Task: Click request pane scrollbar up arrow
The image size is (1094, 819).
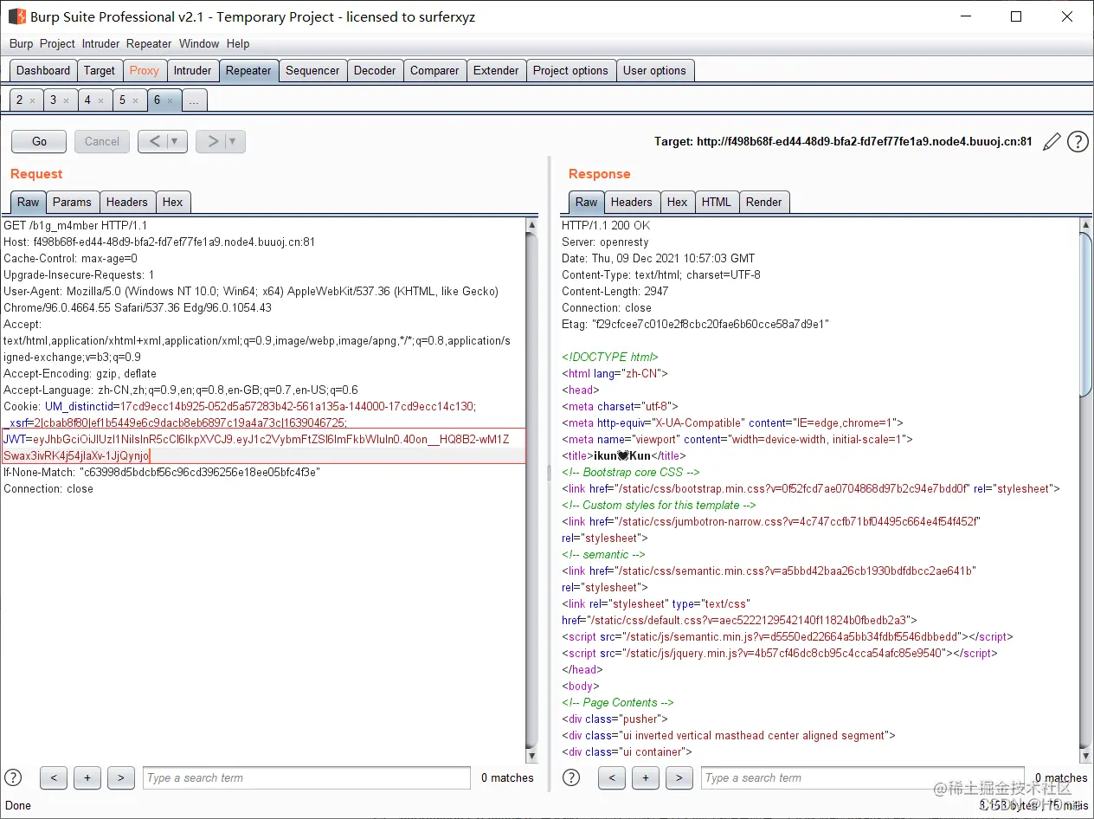Action: pyautogui.click(x=532, y=224)
